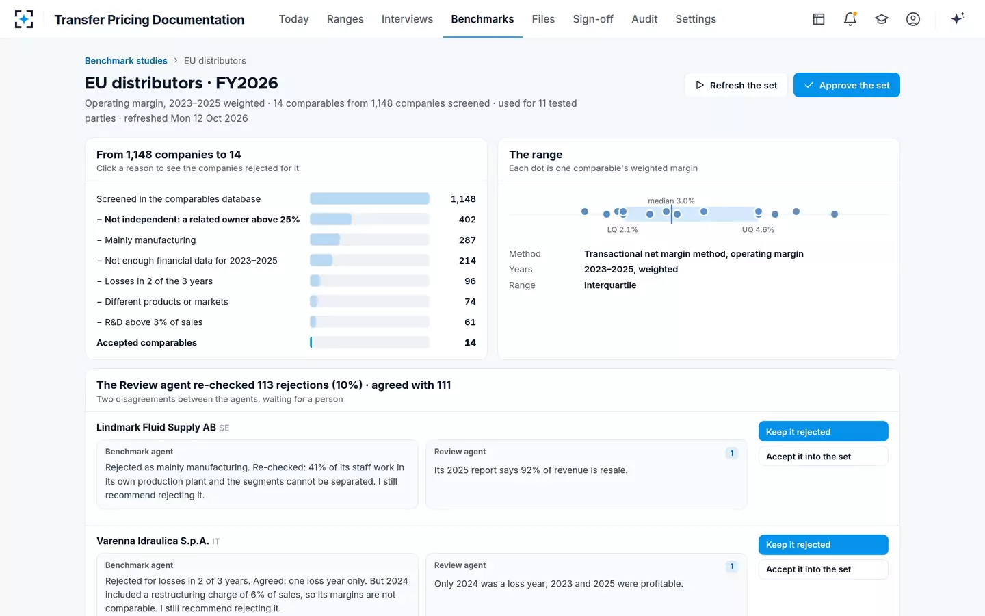
Task: Accept Lindmark Fluid Supply AB into the set
Action: coord(824,457)
